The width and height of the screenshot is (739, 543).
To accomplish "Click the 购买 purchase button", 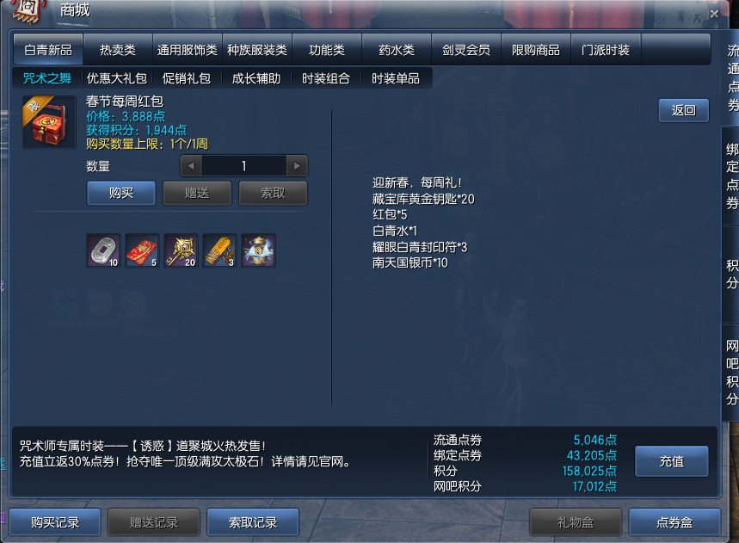I will [121, 193].
